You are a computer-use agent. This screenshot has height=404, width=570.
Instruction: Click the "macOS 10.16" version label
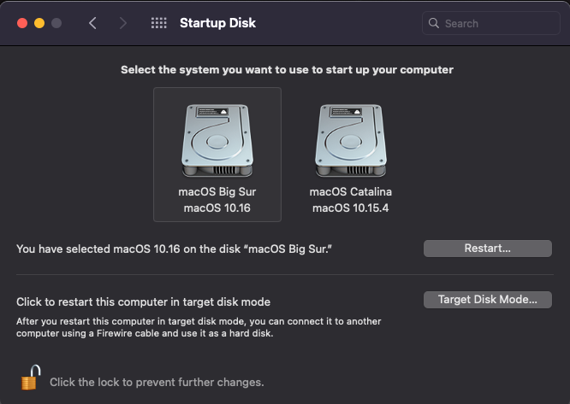click(x=217, y=208)
